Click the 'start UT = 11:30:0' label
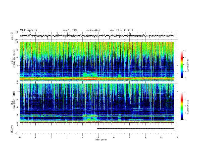 [x=121, y=30]
